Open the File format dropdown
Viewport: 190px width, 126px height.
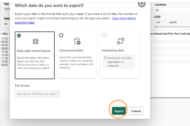click(x=37, y=94)
